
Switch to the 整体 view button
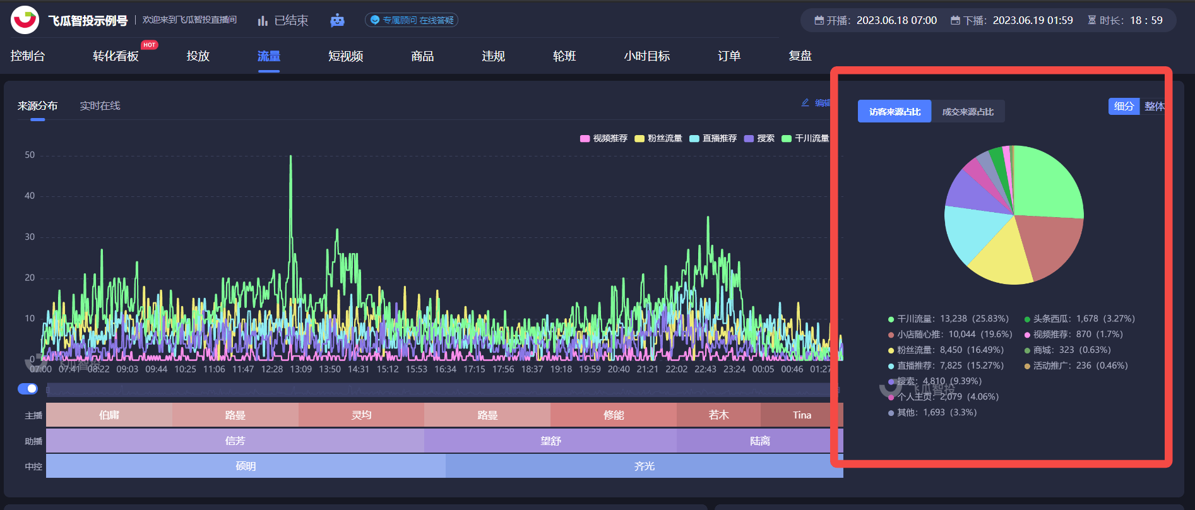click(1154, 106)
